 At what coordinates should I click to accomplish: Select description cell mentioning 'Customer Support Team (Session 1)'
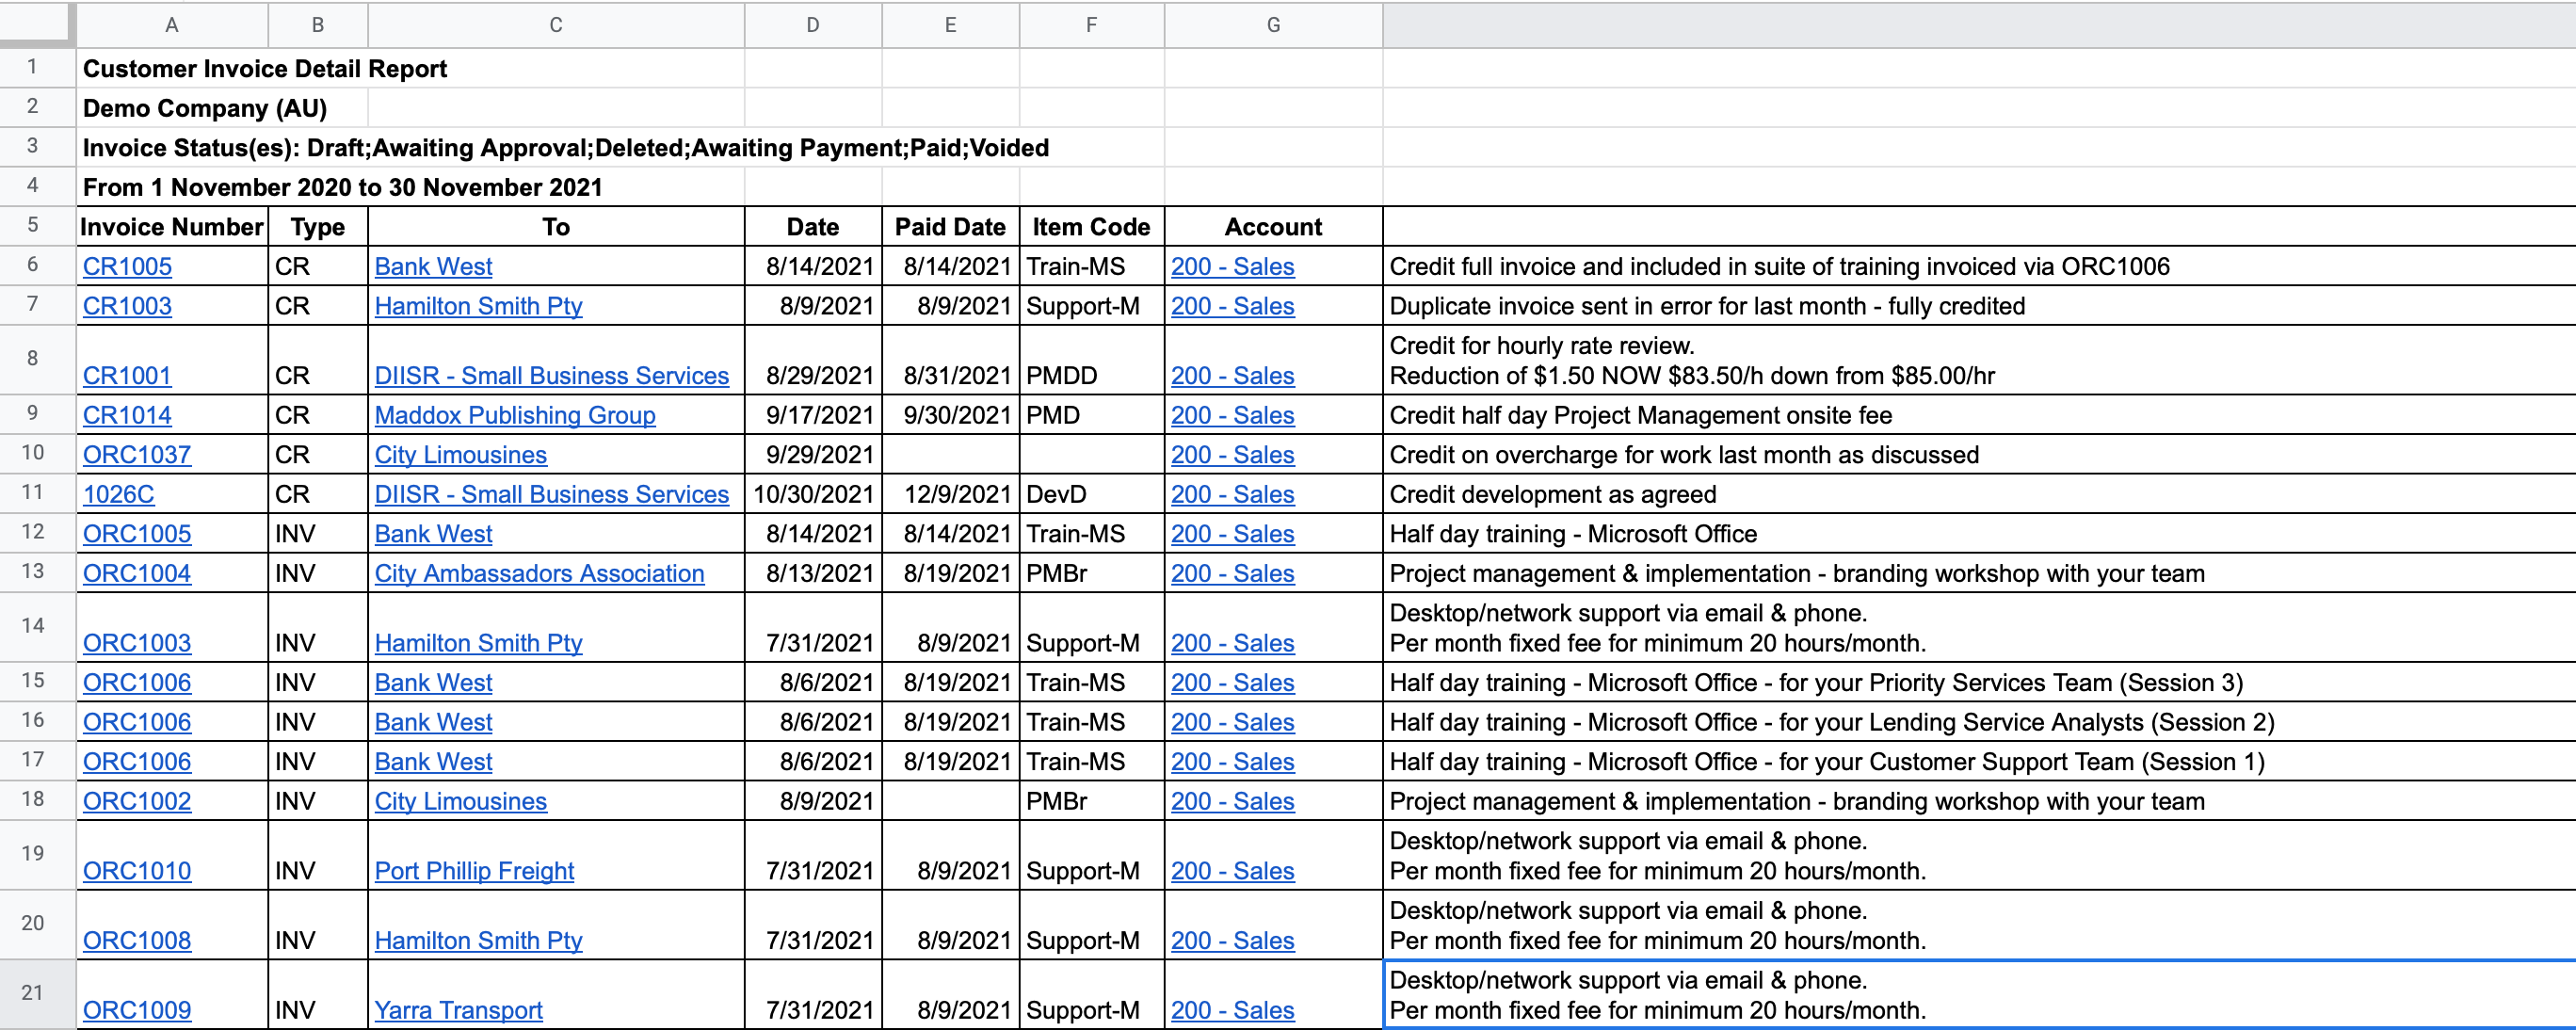coord(1979,761)
